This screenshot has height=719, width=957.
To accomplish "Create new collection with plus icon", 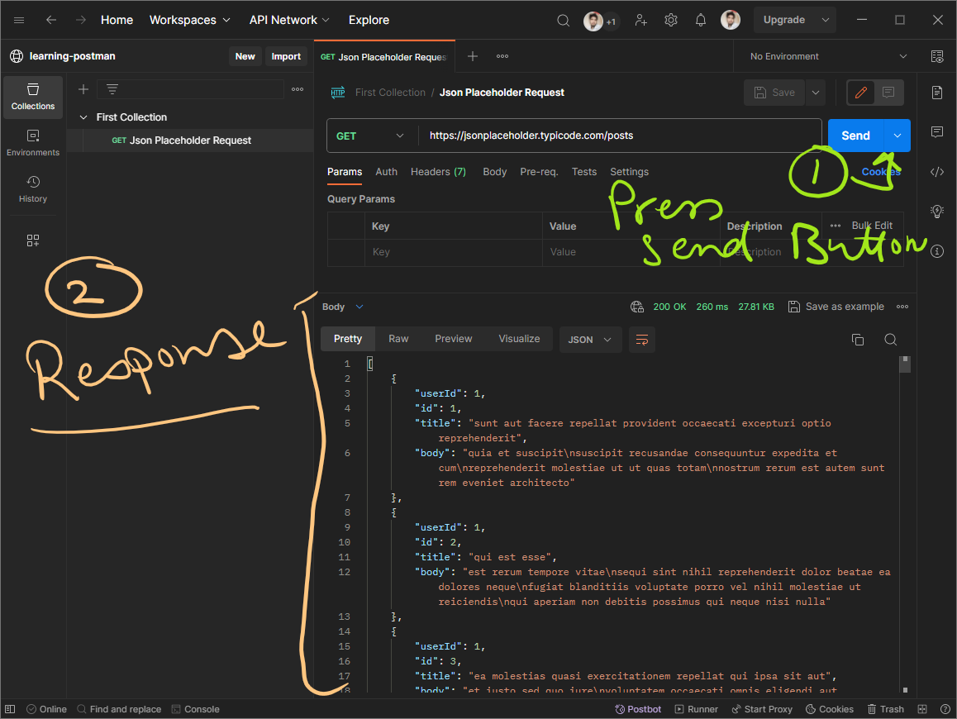I will pyautogui.click(x=83, y=90).
